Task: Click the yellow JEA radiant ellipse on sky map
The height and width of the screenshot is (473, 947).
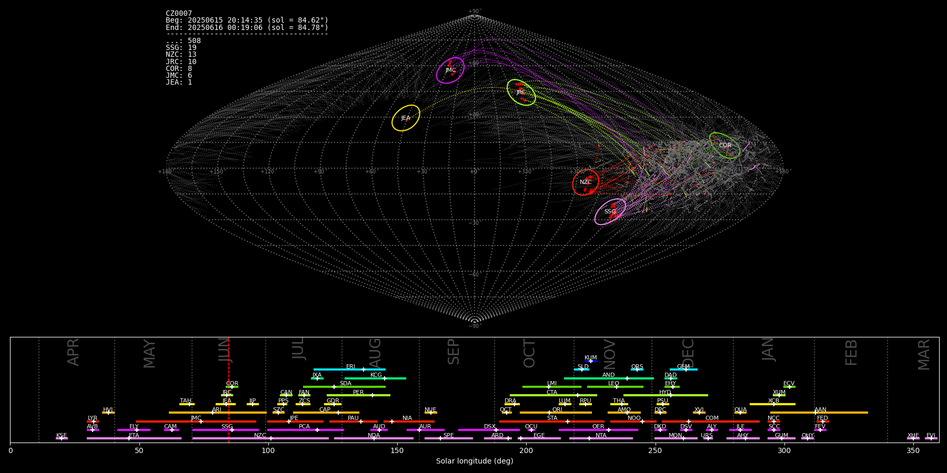Action: tap(406, 118)
